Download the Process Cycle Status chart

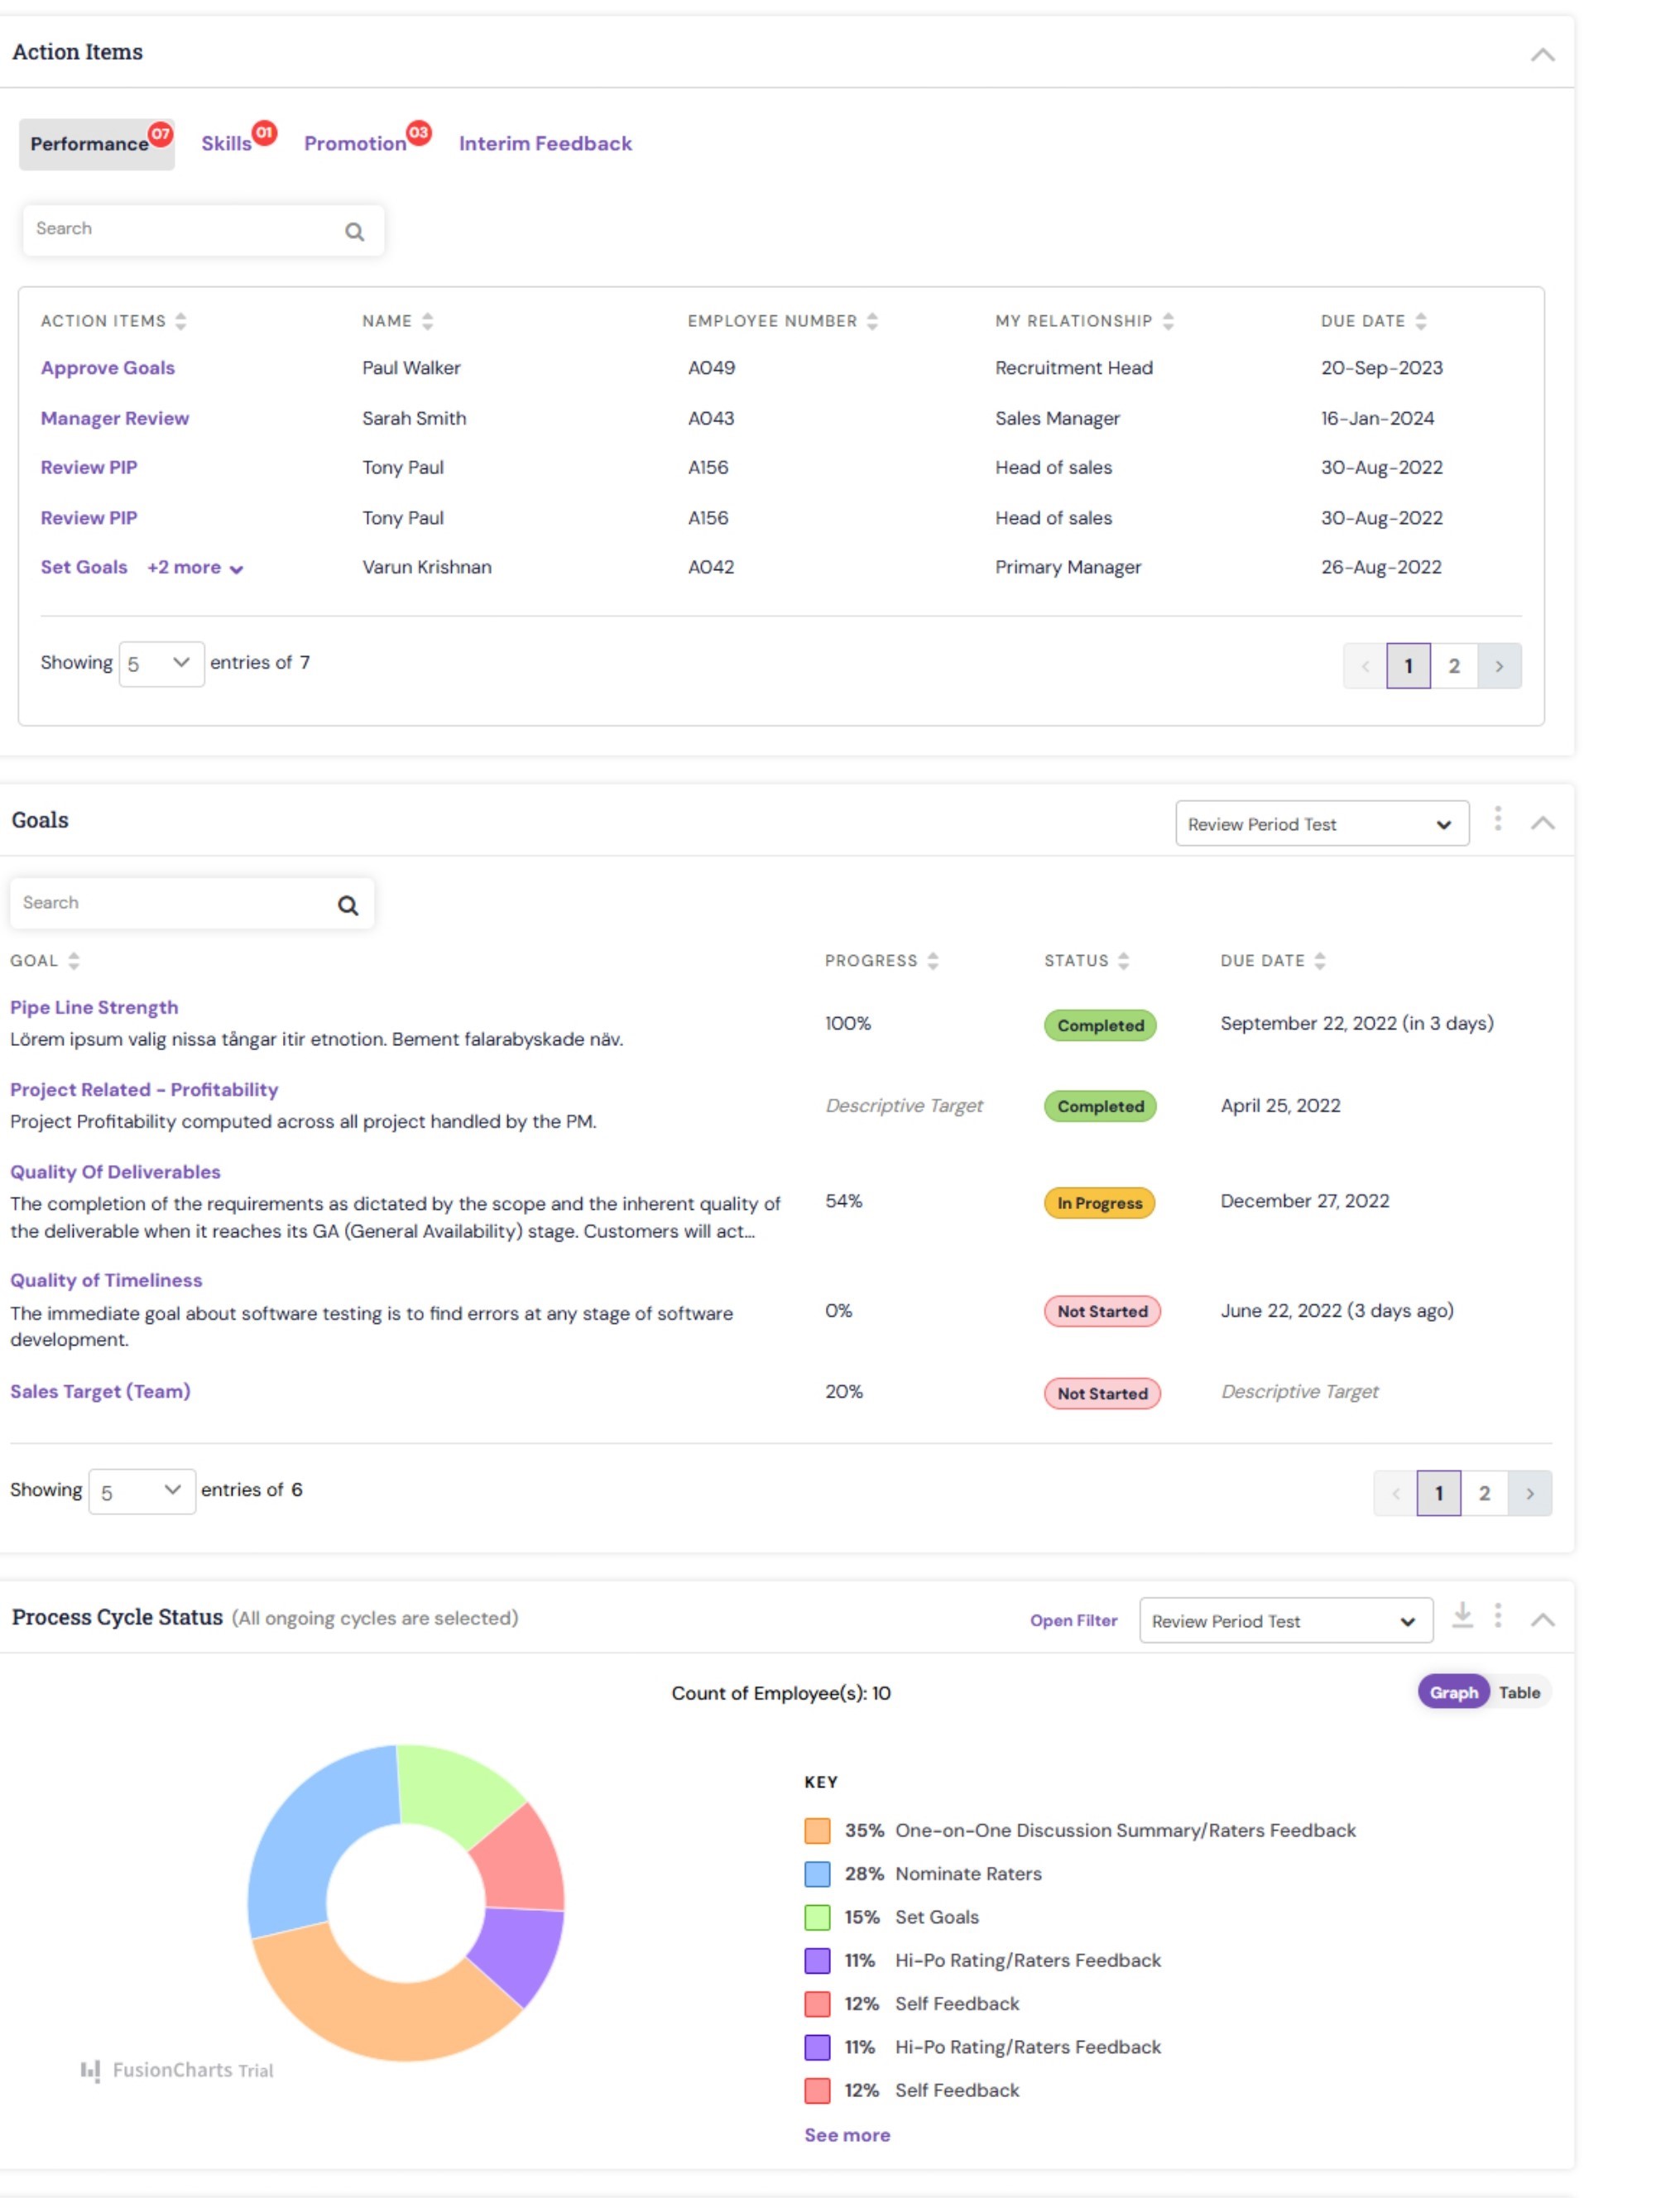pos(1462,1615)
